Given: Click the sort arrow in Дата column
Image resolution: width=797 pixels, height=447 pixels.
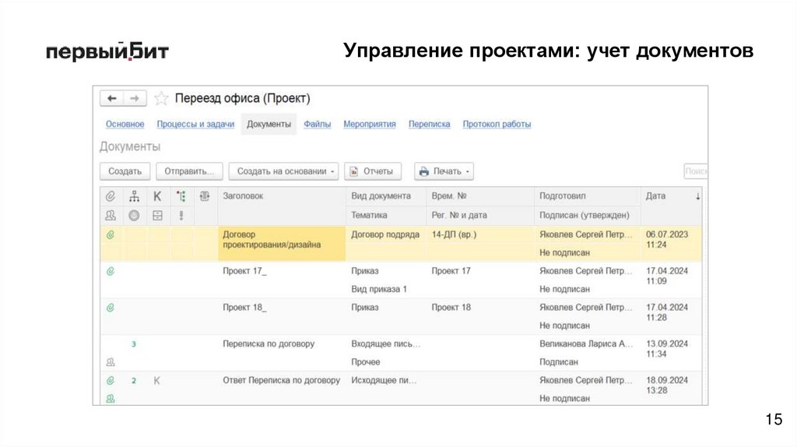Looking at the screenshot, I should point(698,196).
